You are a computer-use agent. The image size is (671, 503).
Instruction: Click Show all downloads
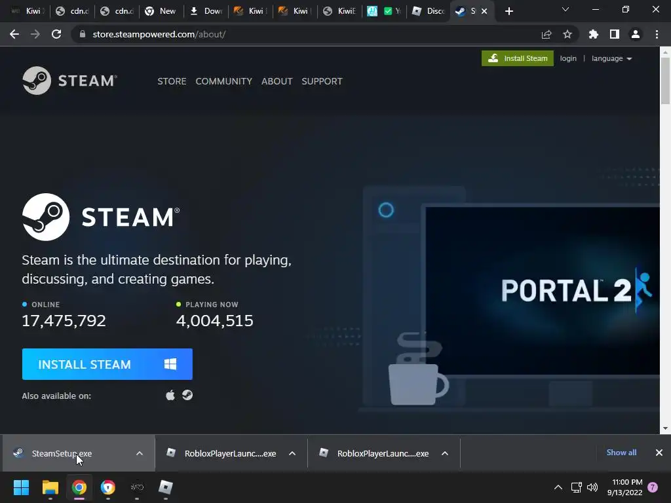[x=621, y=453]
